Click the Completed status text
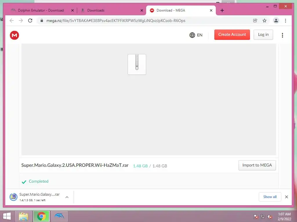Screen dimensions: 297x222 (x=39, y=181)
